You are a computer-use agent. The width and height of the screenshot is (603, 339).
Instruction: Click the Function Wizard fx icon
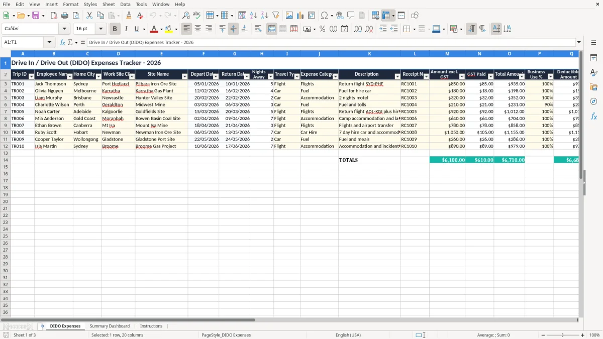point(62,43)
